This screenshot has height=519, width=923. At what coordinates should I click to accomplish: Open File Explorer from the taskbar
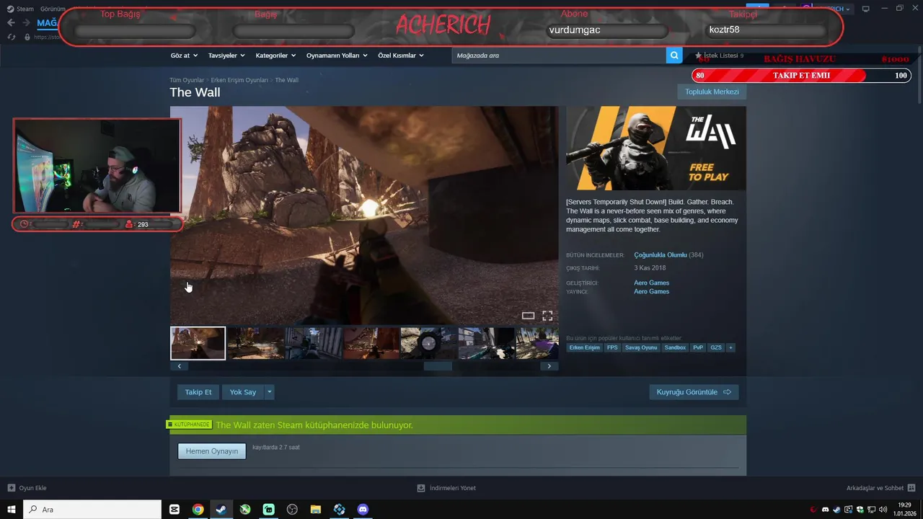[x=316, y=510]
